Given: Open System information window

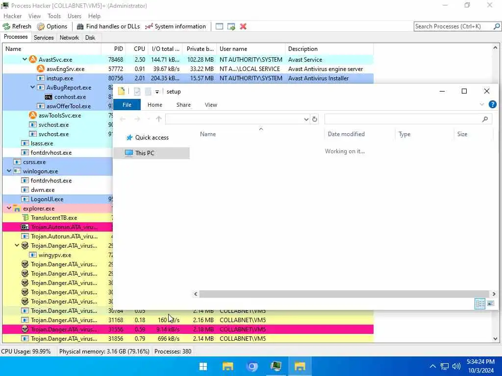Looking at the screenshot, I should [x=176, y=26].
